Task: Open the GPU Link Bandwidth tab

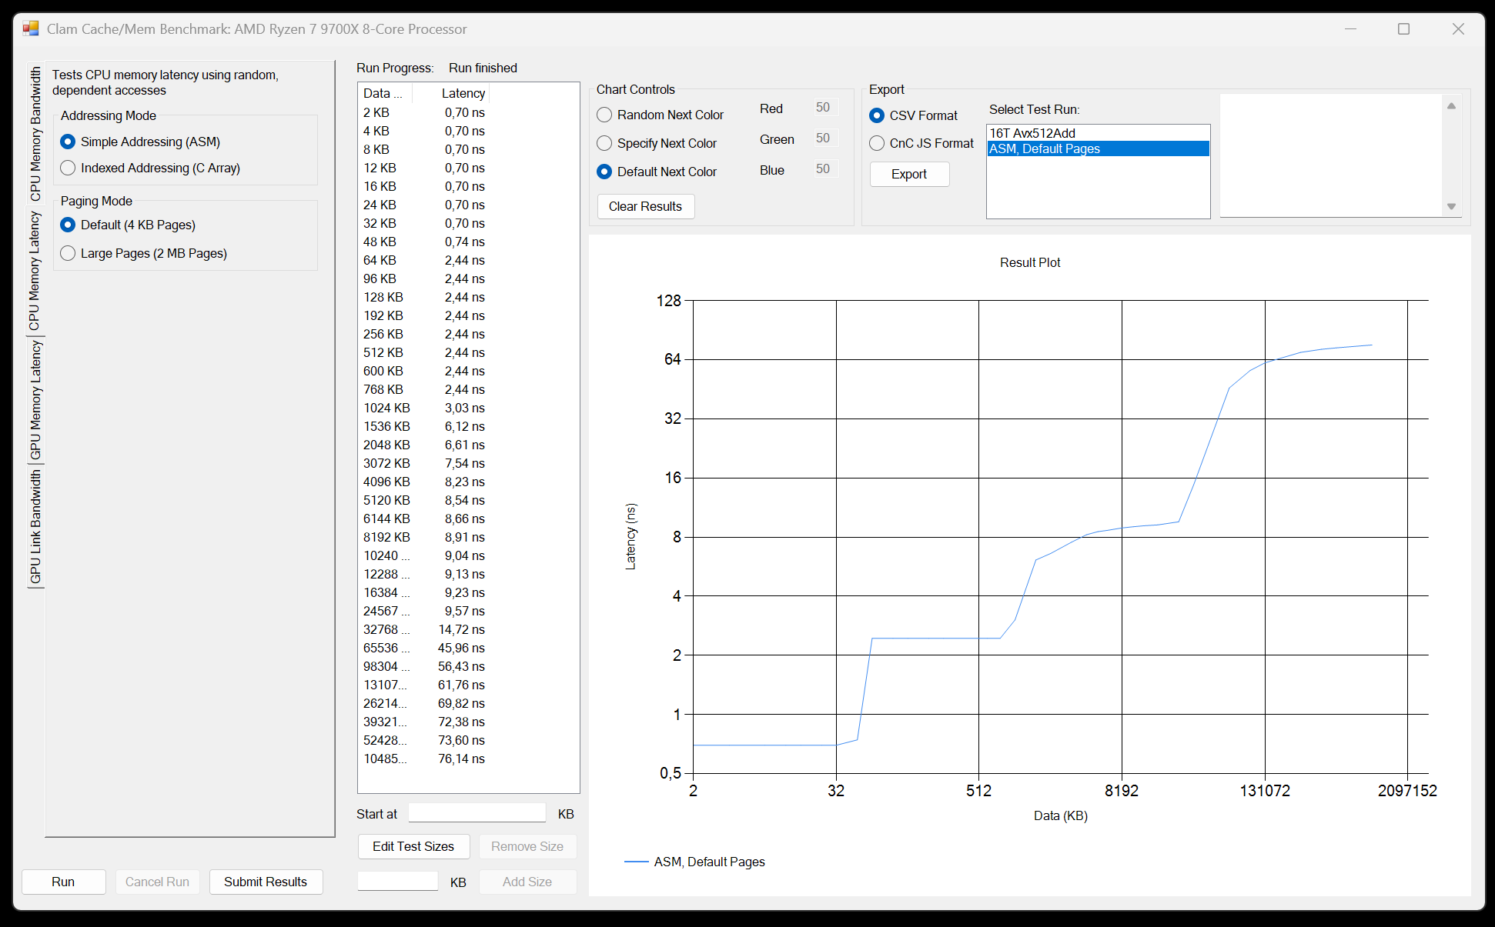Action: (35, 527)
